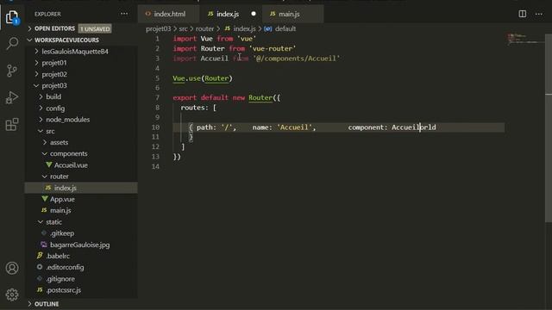Click 'vue-router' string on line 2
552x310 pixels.
273,48
